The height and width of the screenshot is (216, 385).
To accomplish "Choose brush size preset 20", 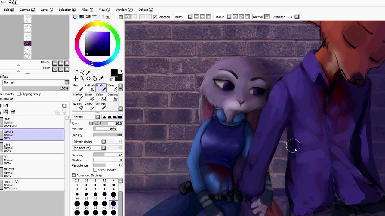I will [114, 195].
